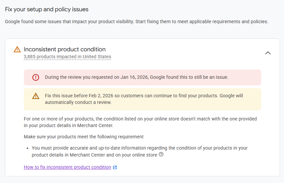Image resolution: width=284 pixels, height=183 pixels.
Task: Click the 'Feb 2, 2026' deadline date text
Action: [x=101, y=96]
